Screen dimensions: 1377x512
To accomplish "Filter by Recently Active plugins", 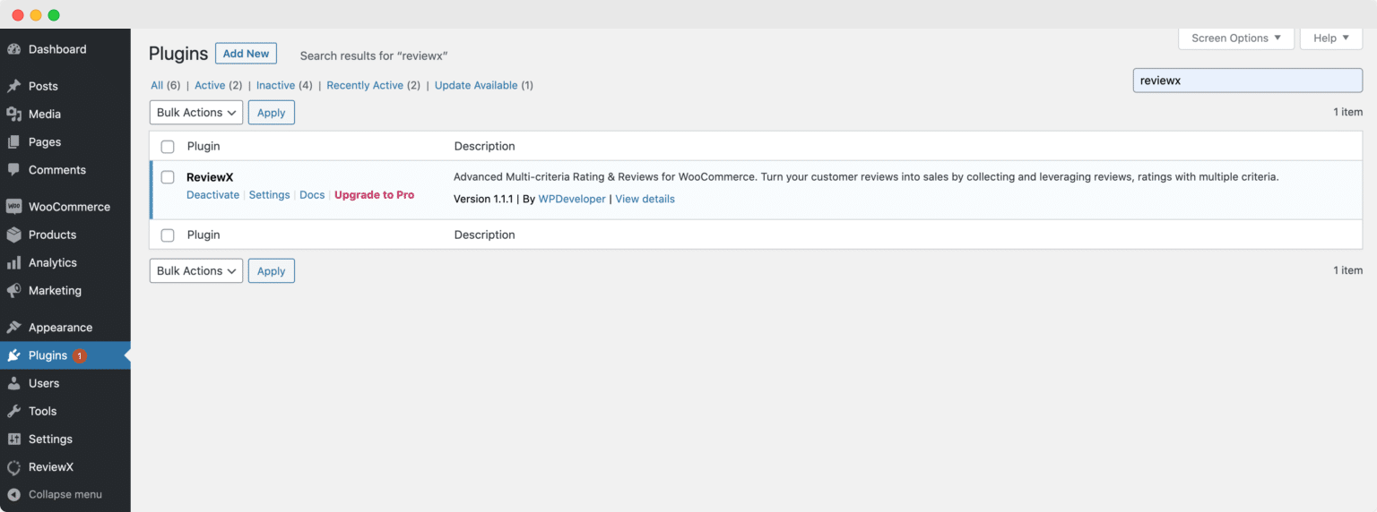I will 365,85.
